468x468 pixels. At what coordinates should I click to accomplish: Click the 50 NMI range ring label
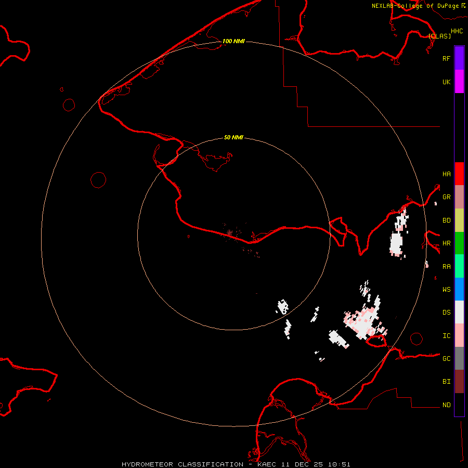click(233, 137)
